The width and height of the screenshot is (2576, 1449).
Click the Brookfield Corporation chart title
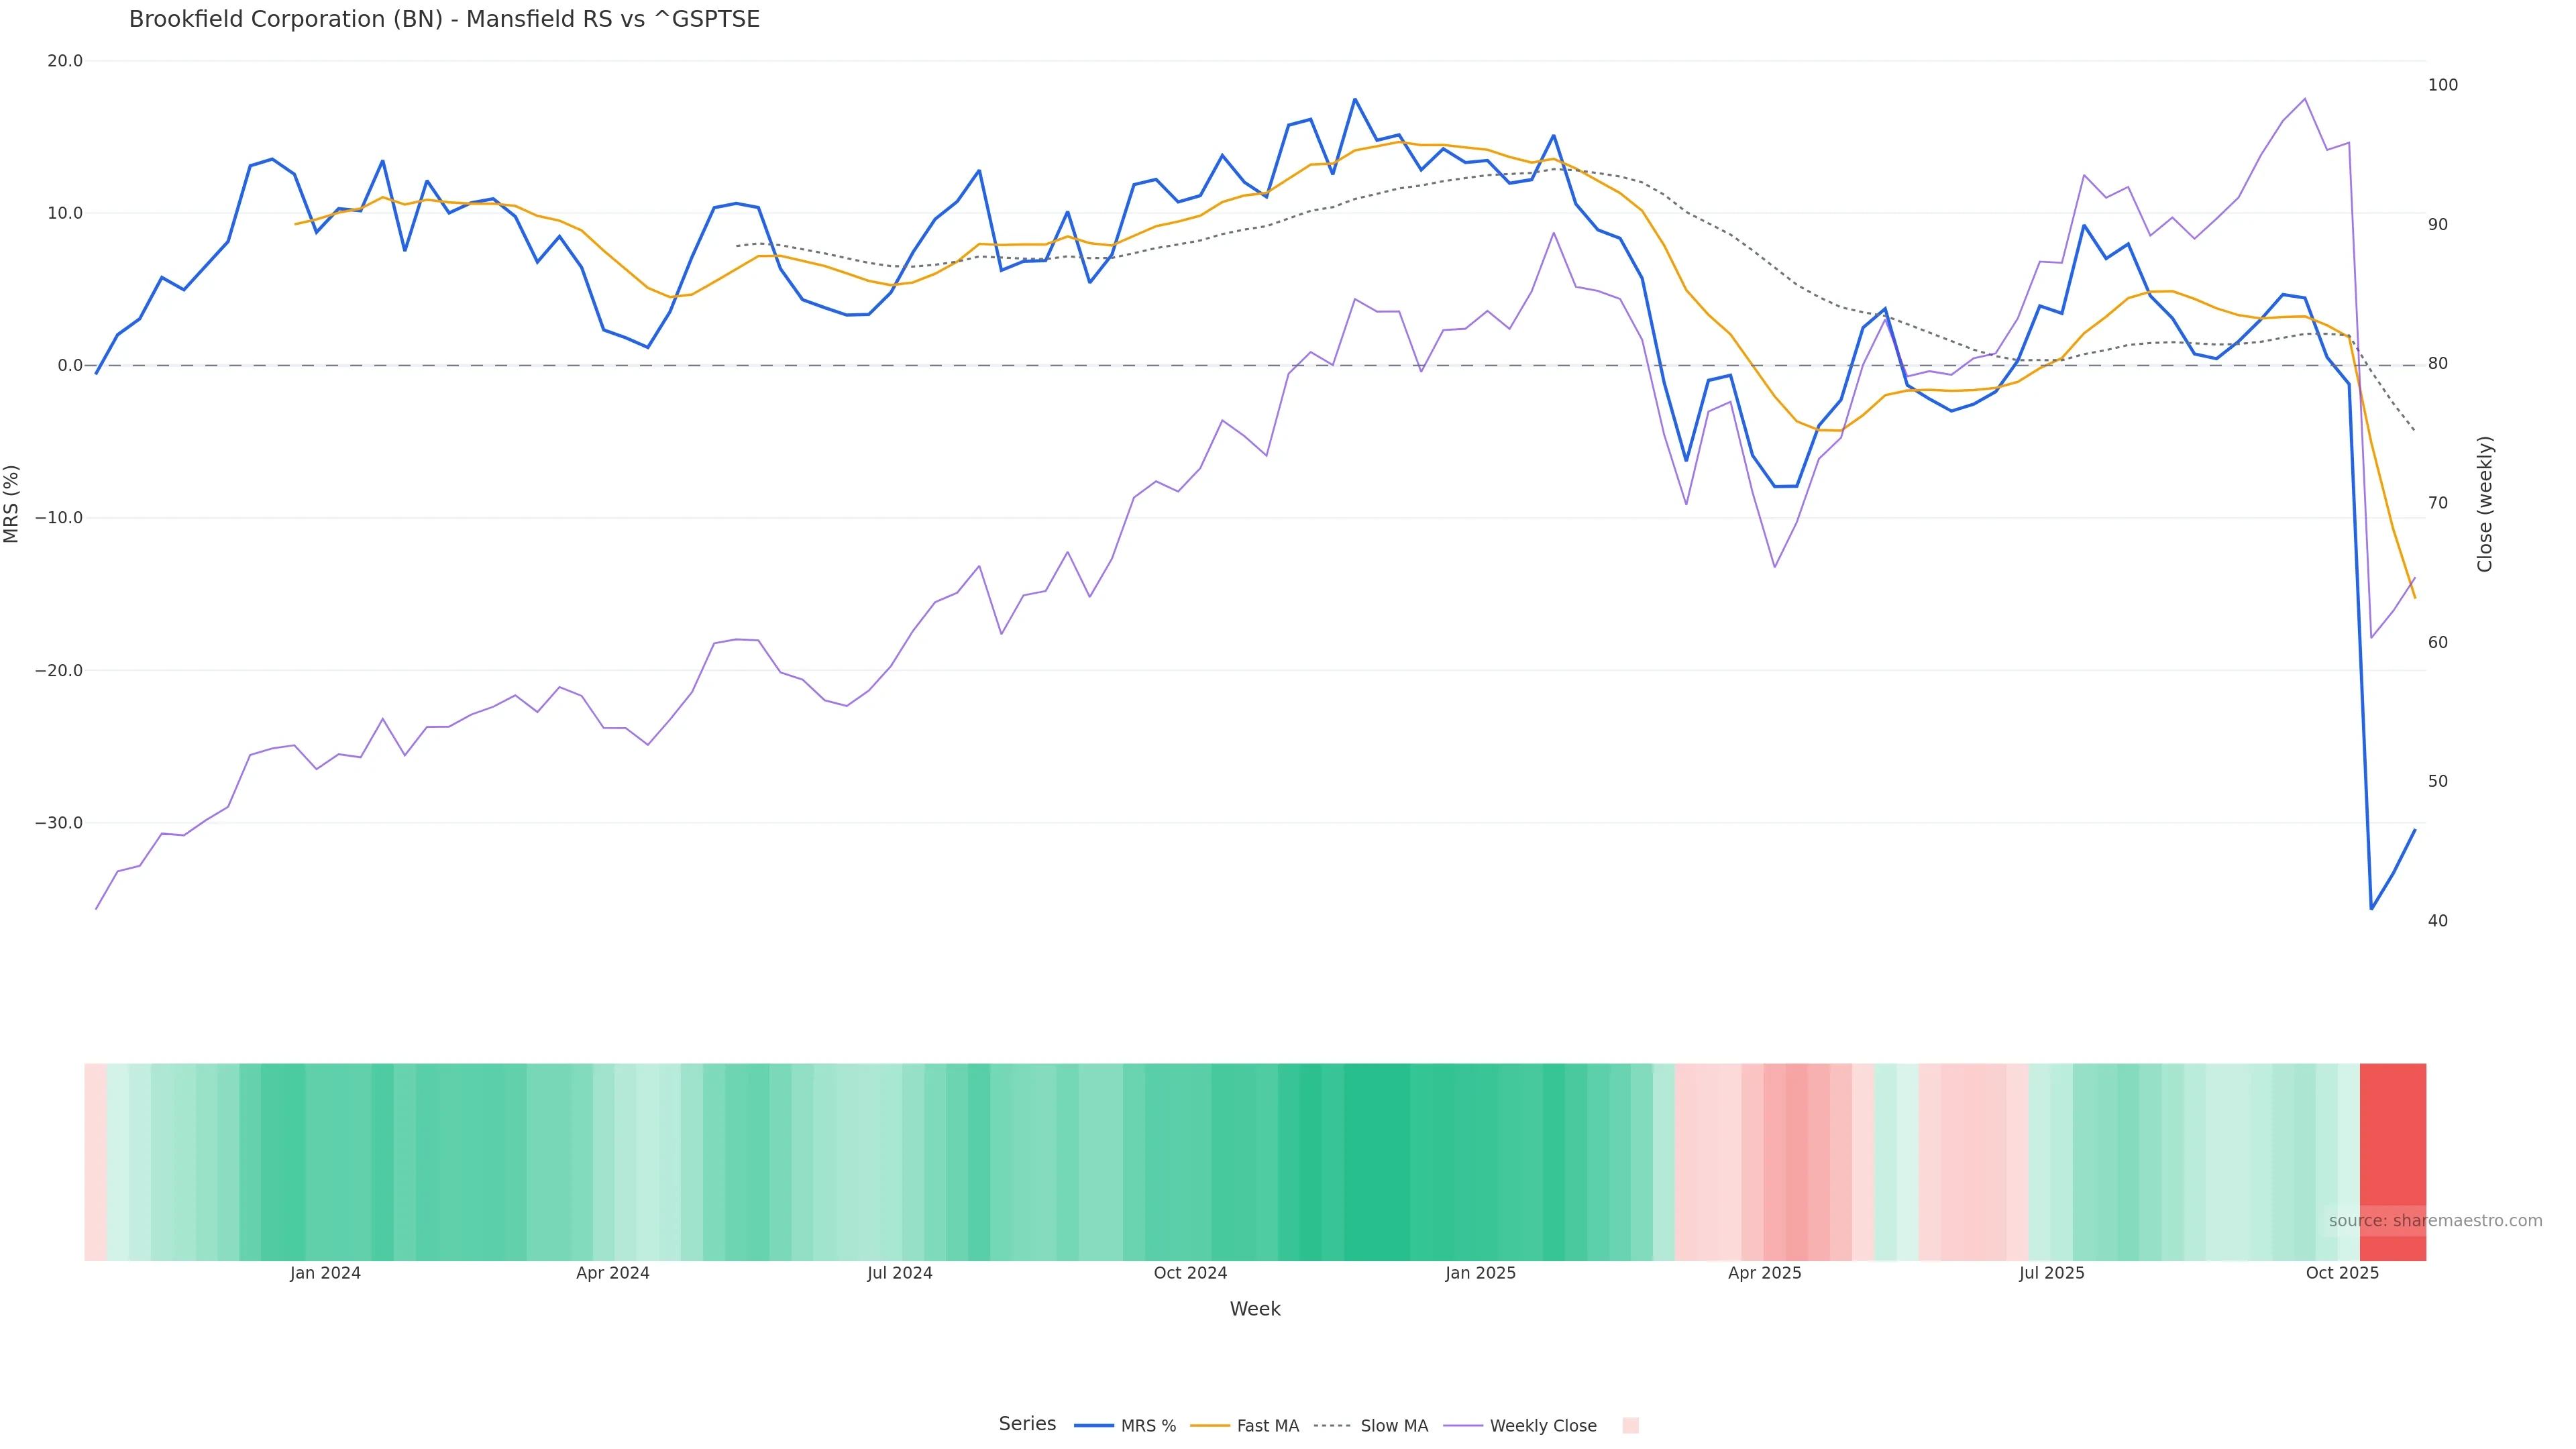pos(444,19)
